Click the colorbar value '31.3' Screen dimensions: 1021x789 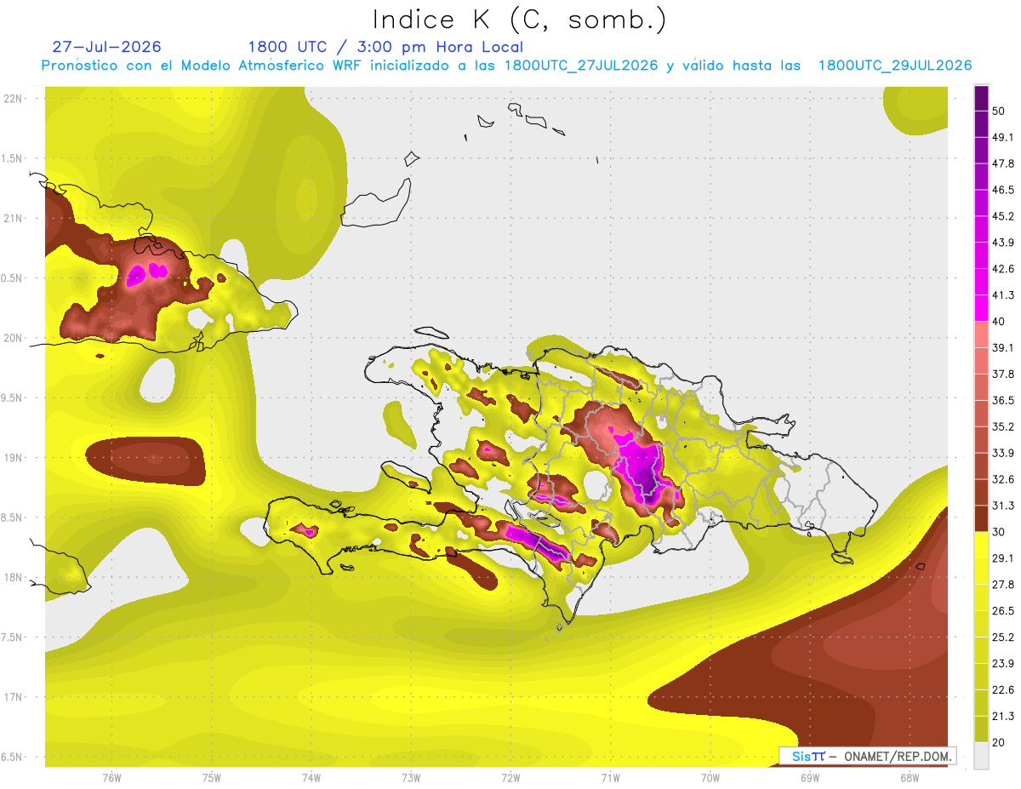[1003, 506]
